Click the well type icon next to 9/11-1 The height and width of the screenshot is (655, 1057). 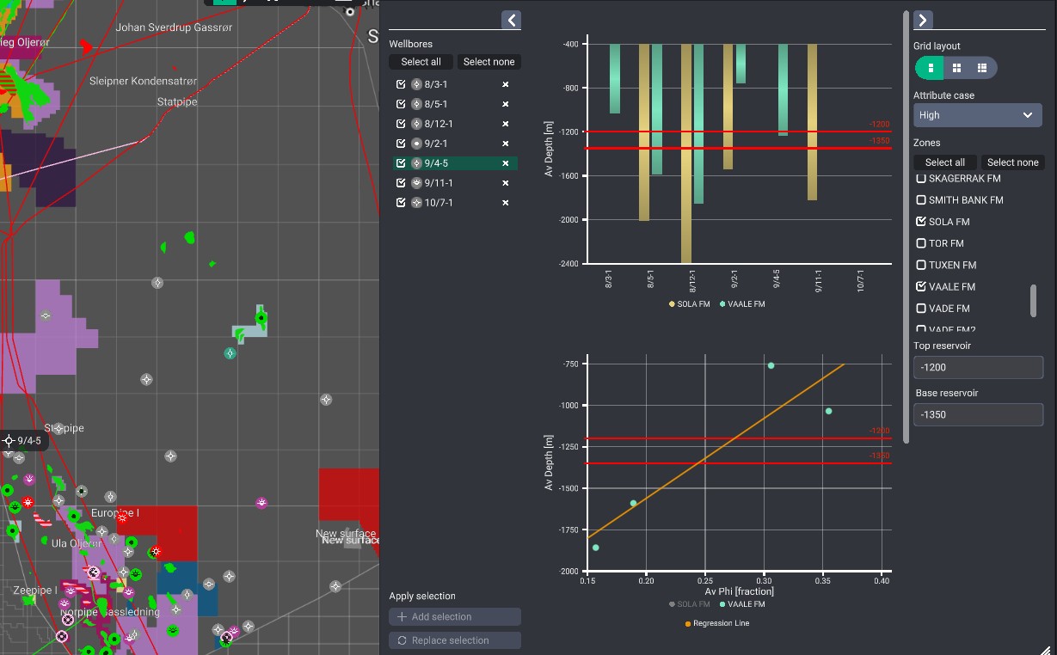(416, 183)
